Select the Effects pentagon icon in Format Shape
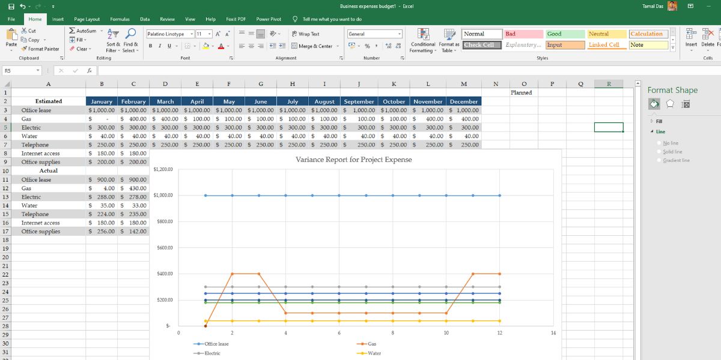 (x=670, y=104)
